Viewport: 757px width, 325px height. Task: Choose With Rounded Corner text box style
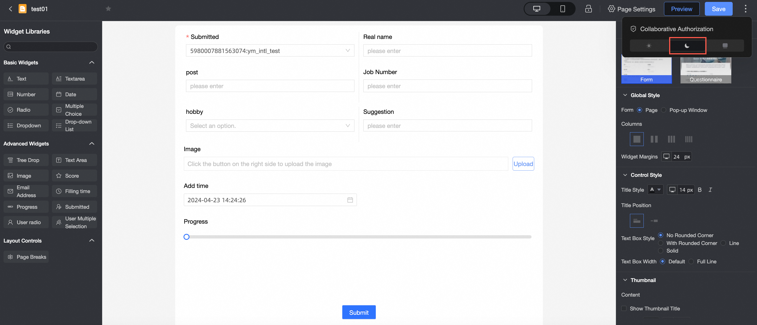[x=660, y=243]
